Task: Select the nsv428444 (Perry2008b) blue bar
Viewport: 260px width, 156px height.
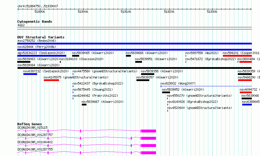Action: click(x=134, y=50)
